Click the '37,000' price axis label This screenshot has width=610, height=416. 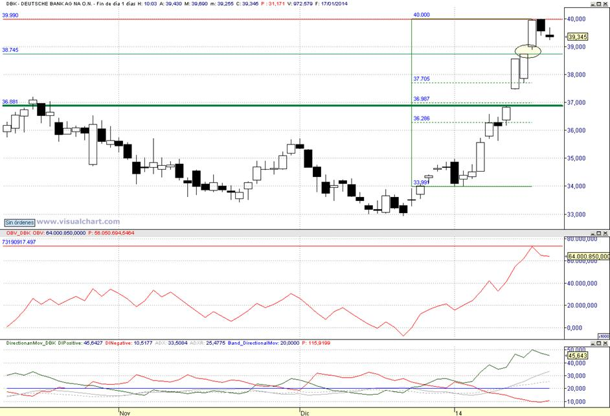click(576, 103)
